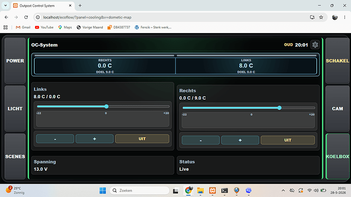Open the Chrome profile avatar
This screenshot has width=351, height=197.
coord(335,17)
